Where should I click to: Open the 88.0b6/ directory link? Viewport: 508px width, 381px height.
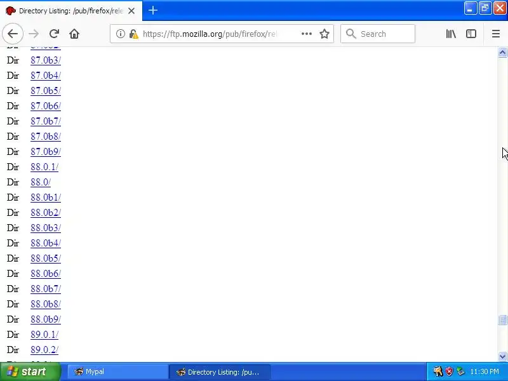coord(46,274)
